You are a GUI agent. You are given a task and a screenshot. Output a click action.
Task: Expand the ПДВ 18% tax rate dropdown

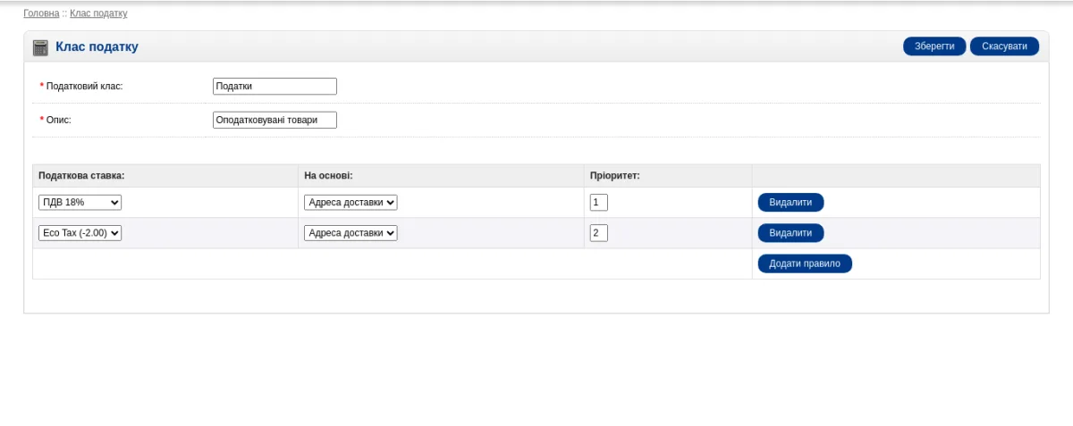[80, 203]
